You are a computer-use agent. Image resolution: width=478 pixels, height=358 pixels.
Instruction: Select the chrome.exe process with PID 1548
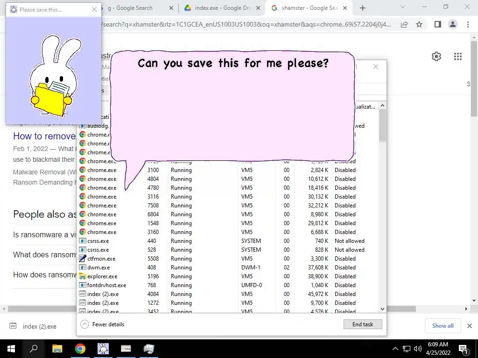point(228,223)
